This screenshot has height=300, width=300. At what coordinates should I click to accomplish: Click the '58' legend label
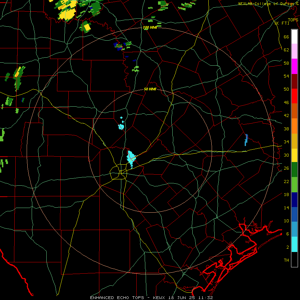coord(286,63)
